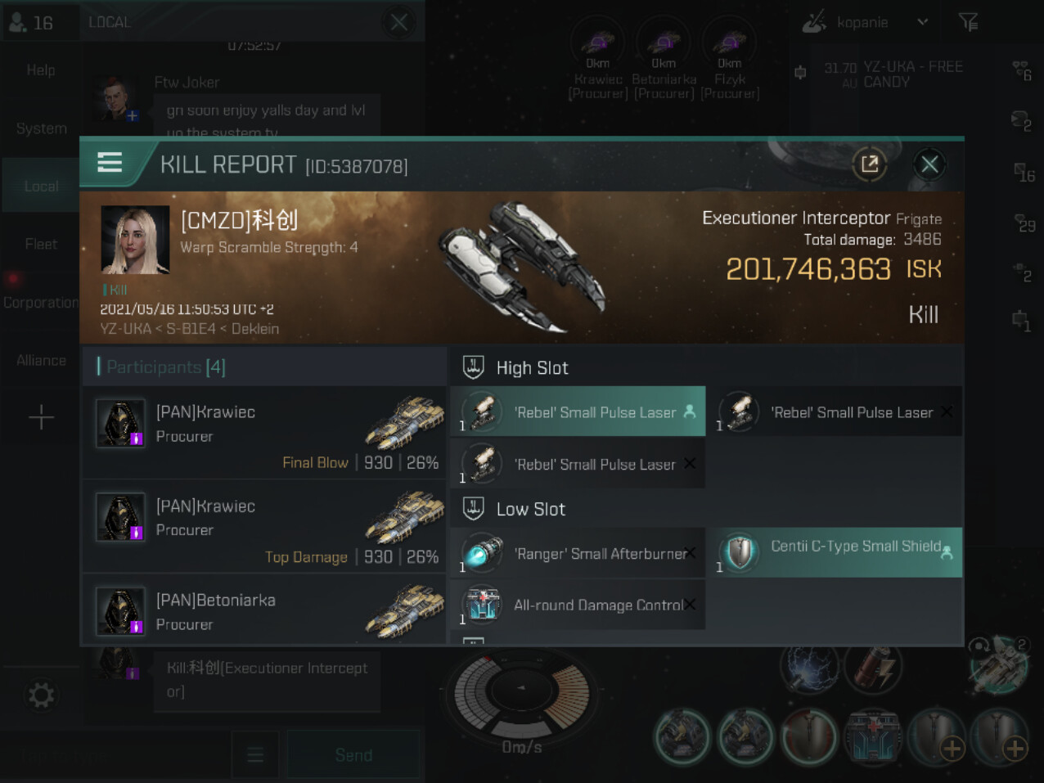Toggle the first mining laser module in HUD
Screen dimensions: 1044x783
pos(682,736)
